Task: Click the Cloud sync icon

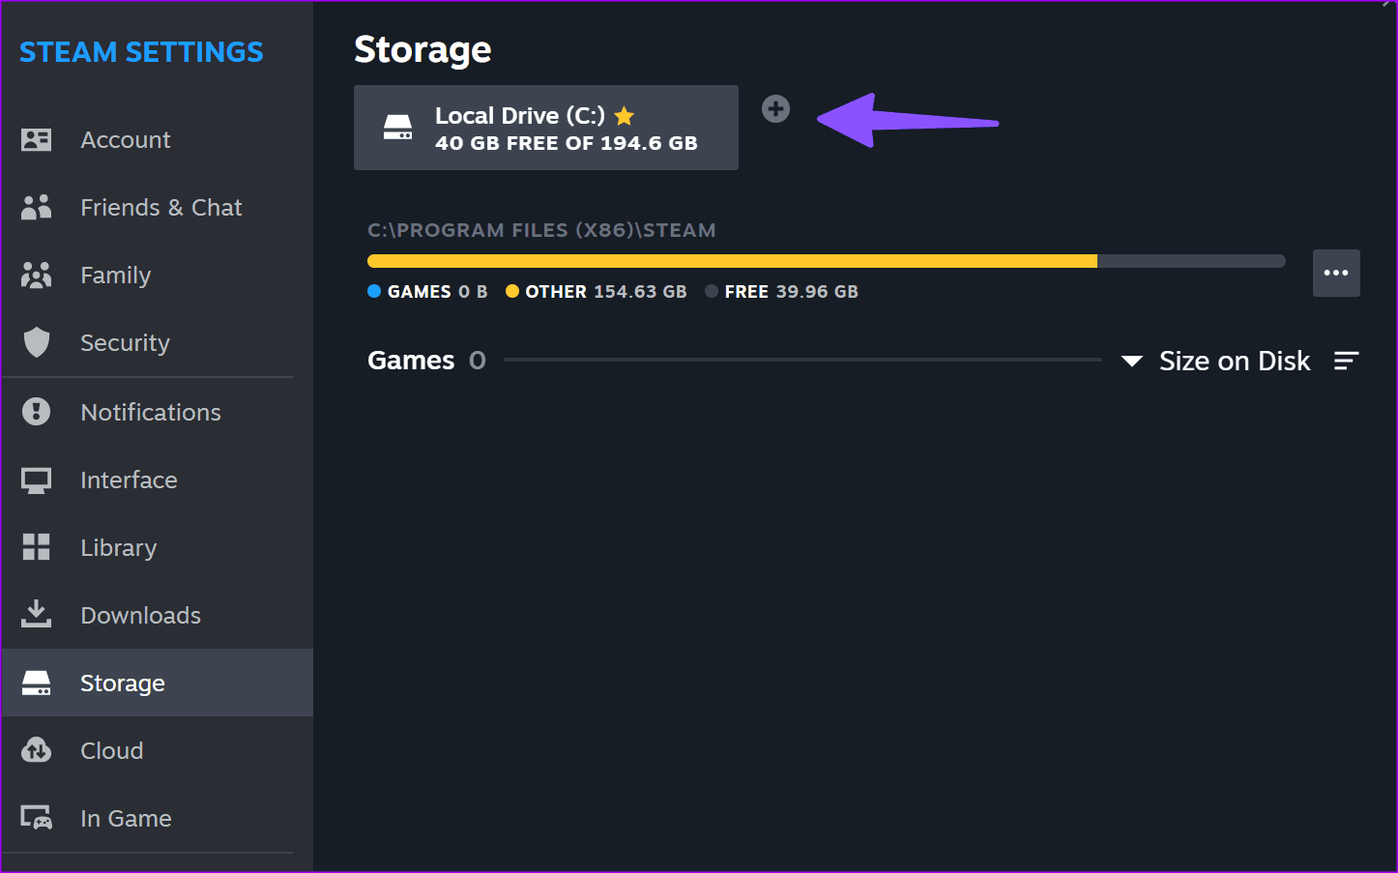Action: tap(36, 750)
